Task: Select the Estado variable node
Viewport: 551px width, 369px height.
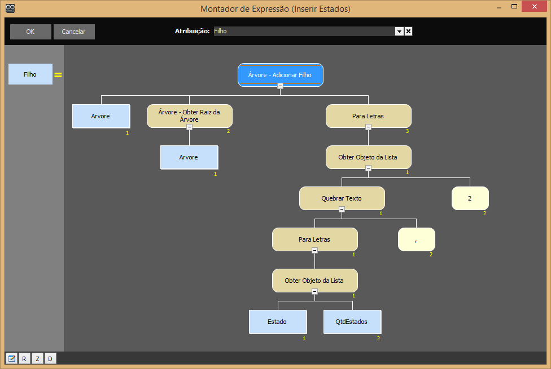Action: point(277,322)
